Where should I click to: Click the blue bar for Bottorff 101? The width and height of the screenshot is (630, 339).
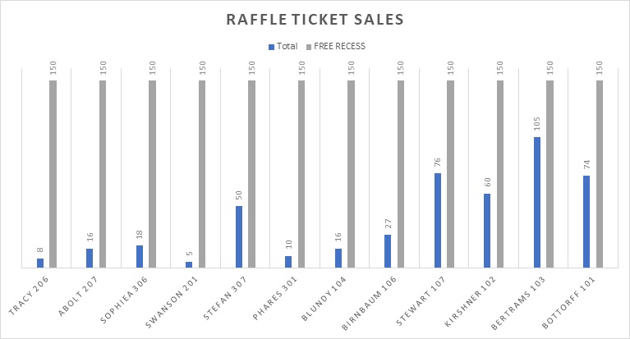point(586,221)
